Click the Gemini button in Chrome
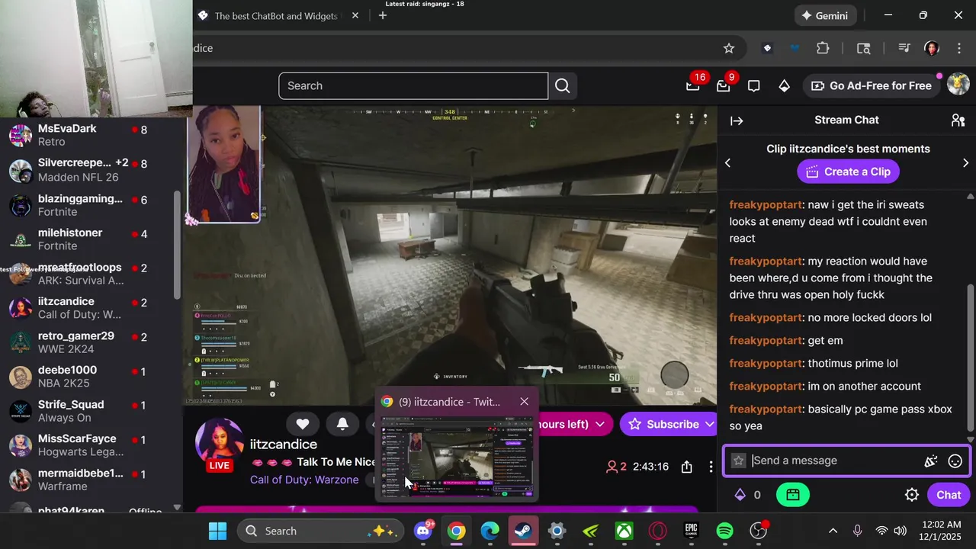Screen dimensions: 976x549 (825, 15)
